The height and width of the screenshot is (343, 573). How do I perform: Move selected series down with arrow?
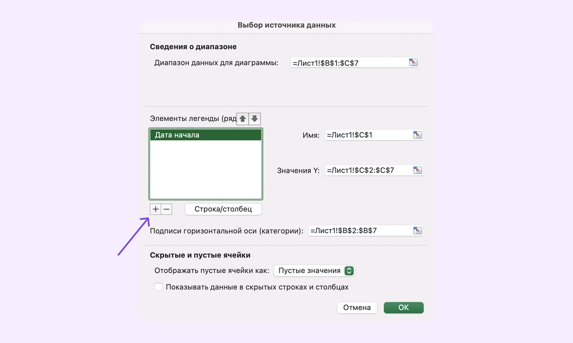click(255, 119)
